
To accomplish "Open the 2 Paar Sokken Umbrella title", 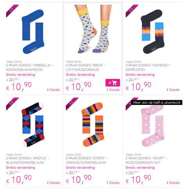I will coord(30,67).
